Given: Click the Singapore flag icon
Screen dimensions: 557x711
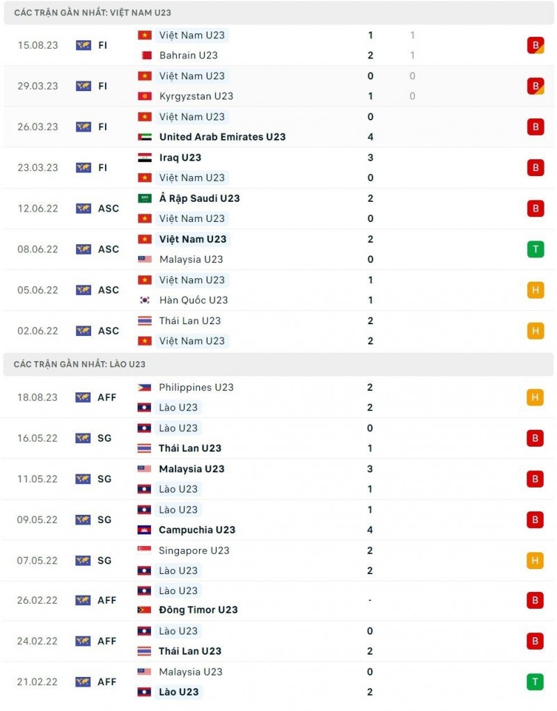Looking at the screenshot, I should pyautogui.click(x=144, y=550).
